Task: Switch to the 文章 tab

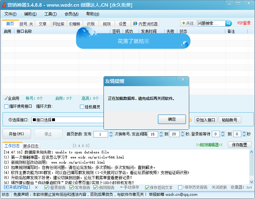Action: click(x=42, y=24)
